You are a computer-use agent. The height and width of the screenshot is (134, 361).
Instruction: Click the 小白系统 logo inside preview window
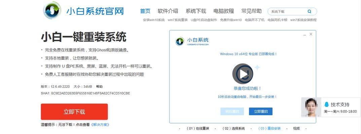pos(192,41)
